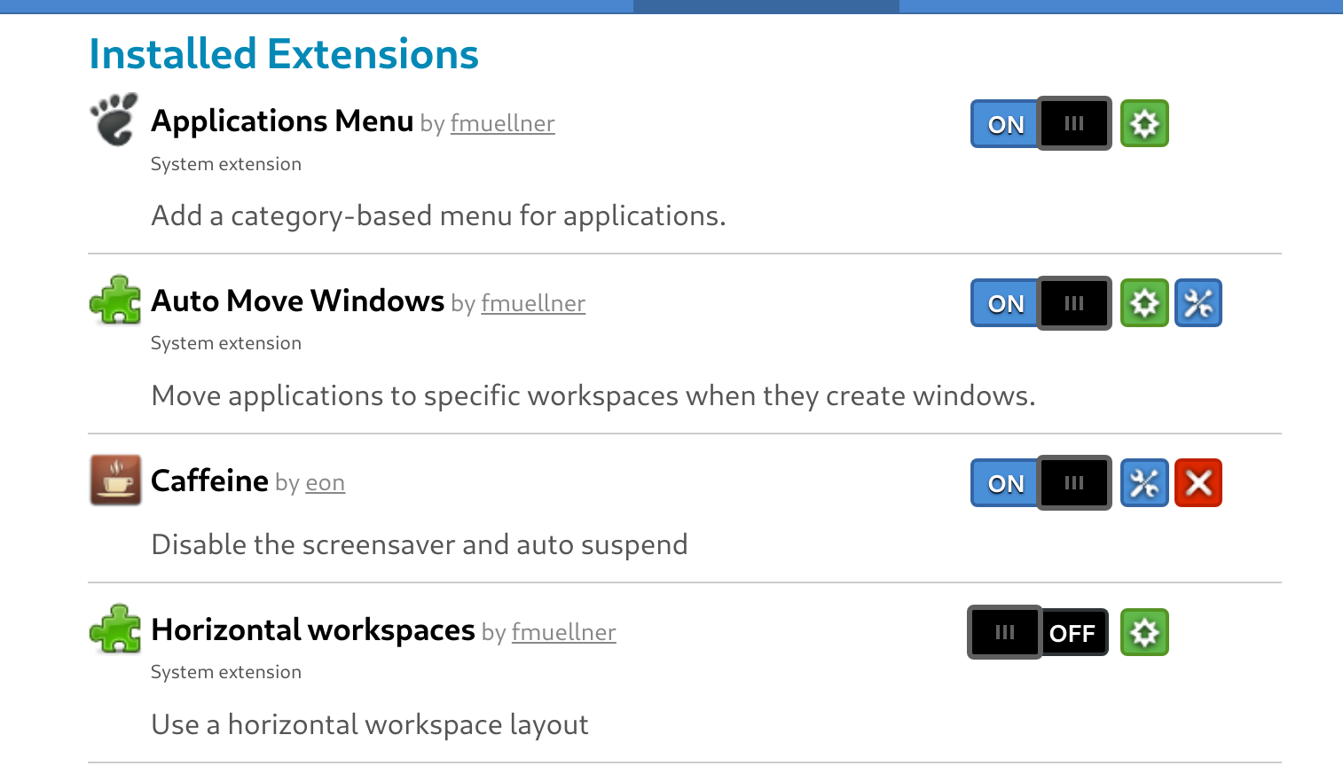Click the Caffeine coffee cup icon
The width and height of the screenshot is (1343, 766).
pos(115,480)
